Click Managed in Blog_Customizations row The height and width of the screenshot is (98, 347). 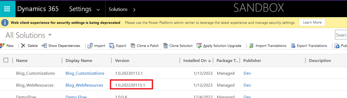(x=226, y=73)
